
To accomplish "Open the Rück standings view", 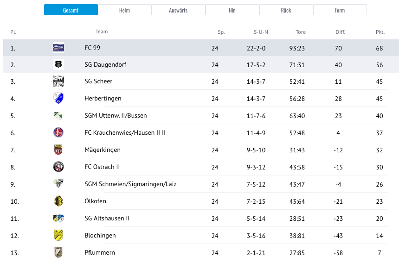I will 286,9.
